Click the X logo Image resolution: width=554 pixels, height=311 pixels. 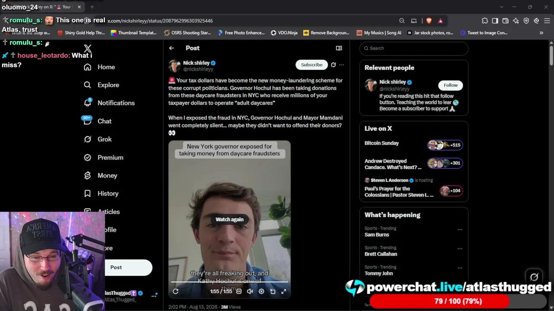pos(88,49)
